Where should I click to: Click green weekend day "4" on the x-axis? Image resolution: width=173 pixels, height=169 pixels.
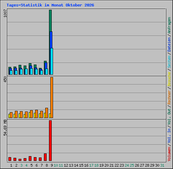pyautogui.click(x=26, y=165)
